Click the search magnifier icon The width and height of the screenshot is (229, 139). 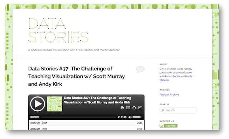pyautogui.click(x=163, y=110)
